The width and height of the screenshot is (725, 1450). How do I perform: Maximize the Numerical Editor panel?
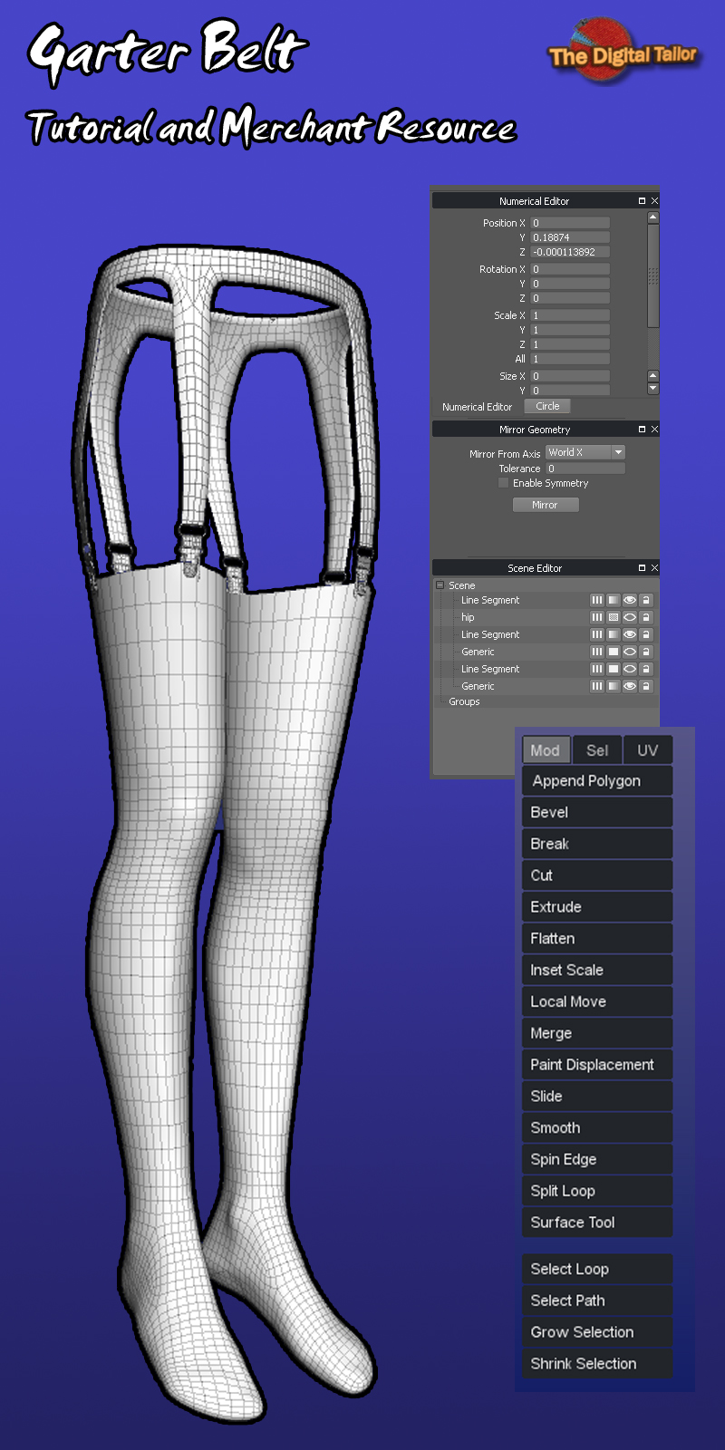coord(642,201)
